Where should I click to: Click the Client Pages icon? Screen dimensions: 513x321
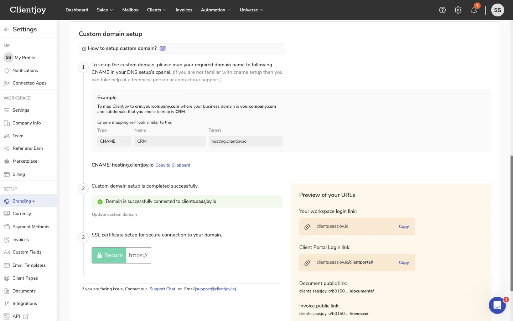coord(7,278)
